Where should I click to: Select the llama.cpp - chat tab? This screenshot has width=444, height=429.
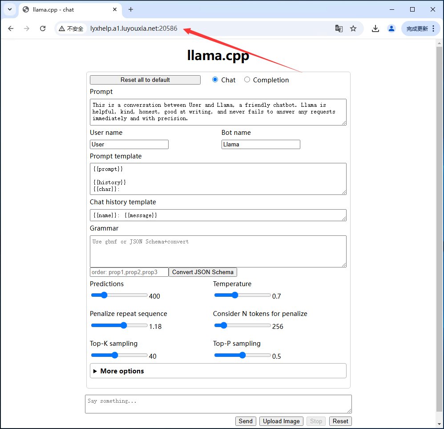(70, 10)
